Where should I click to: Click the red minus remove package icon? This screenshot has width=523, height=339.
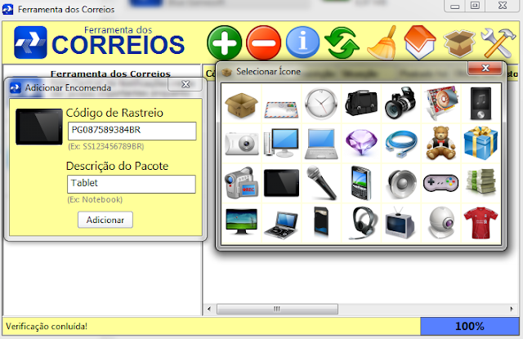[263, 42]
